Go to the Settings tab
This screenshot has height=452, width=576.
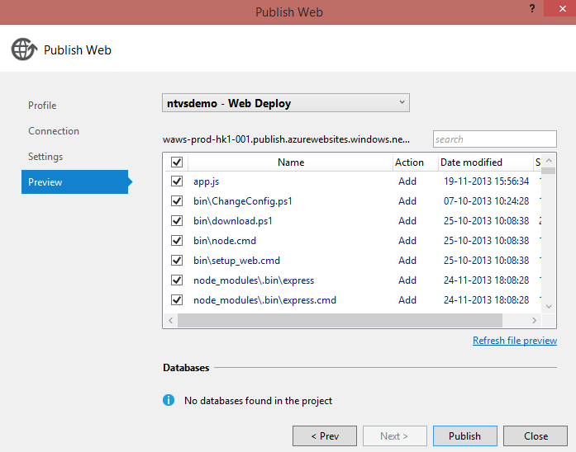coord(45,157)
